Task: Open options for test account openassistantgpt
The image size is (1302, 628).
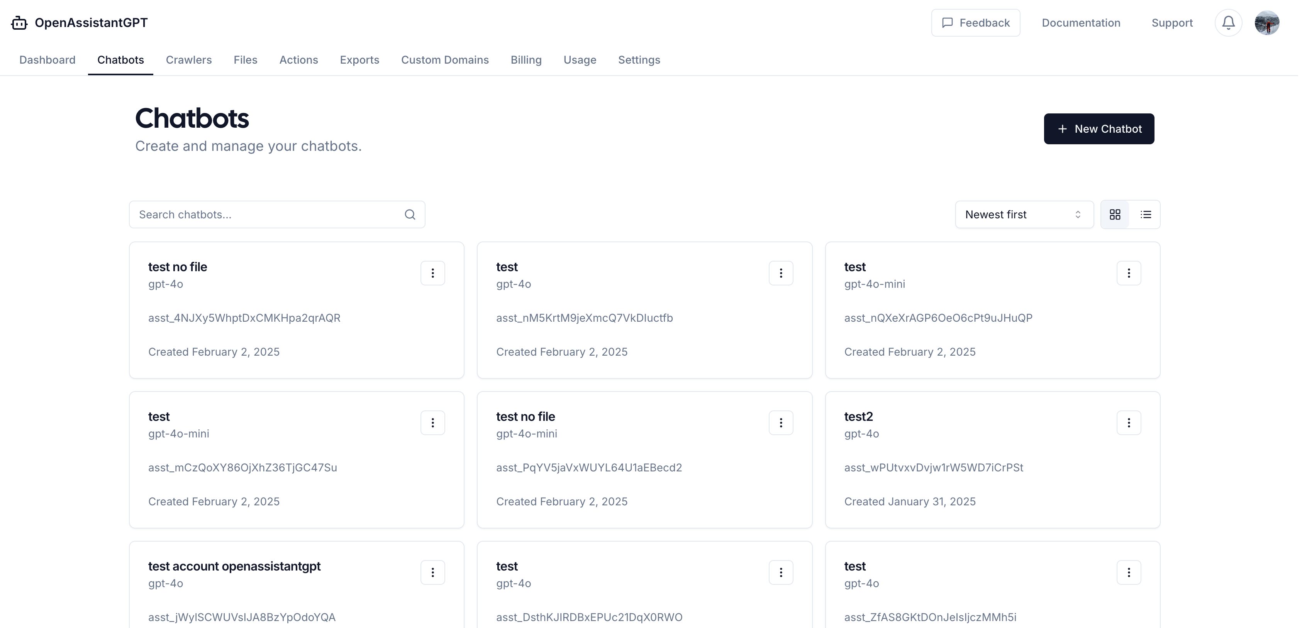Action: click(x=433, y=572)
